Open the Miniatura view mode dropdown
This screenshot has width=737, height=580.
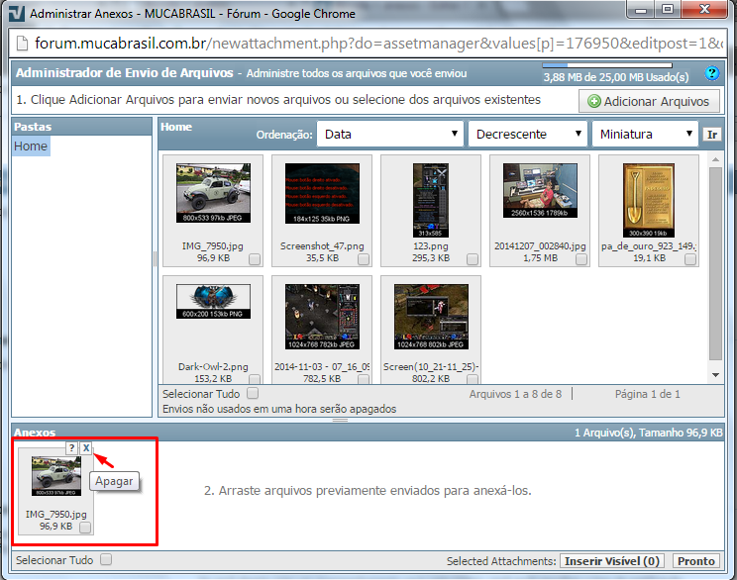point(644,135)
